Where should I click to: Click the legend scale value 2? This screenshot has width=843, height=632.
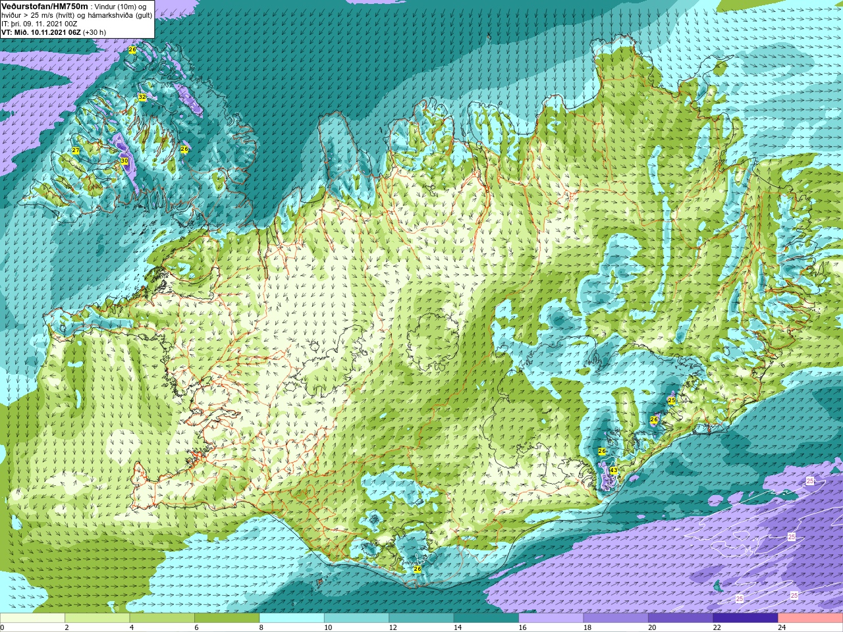67,628
